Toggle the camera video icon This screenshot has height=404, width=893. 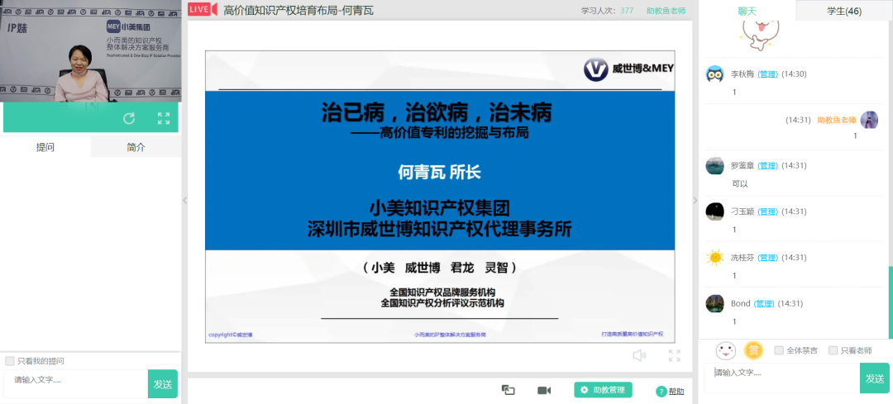(544, 390)
